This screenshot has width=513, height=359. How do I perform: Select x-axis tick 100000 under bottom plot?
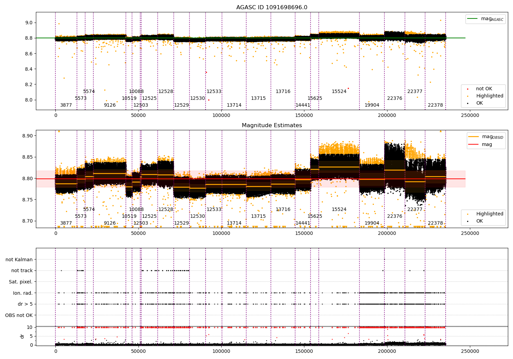[x=221, y=351]
